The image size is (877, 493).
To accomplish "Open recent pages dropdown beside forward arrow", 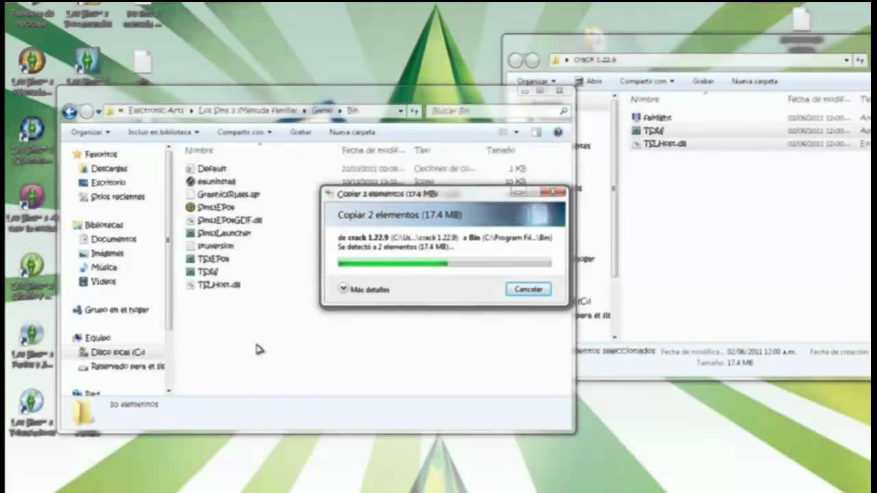I will [x=99, y=111].
